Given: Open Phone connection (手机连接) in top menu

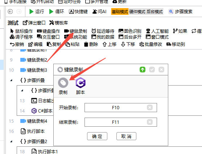Looking at the screenshot, I should (x=16, y=2).
